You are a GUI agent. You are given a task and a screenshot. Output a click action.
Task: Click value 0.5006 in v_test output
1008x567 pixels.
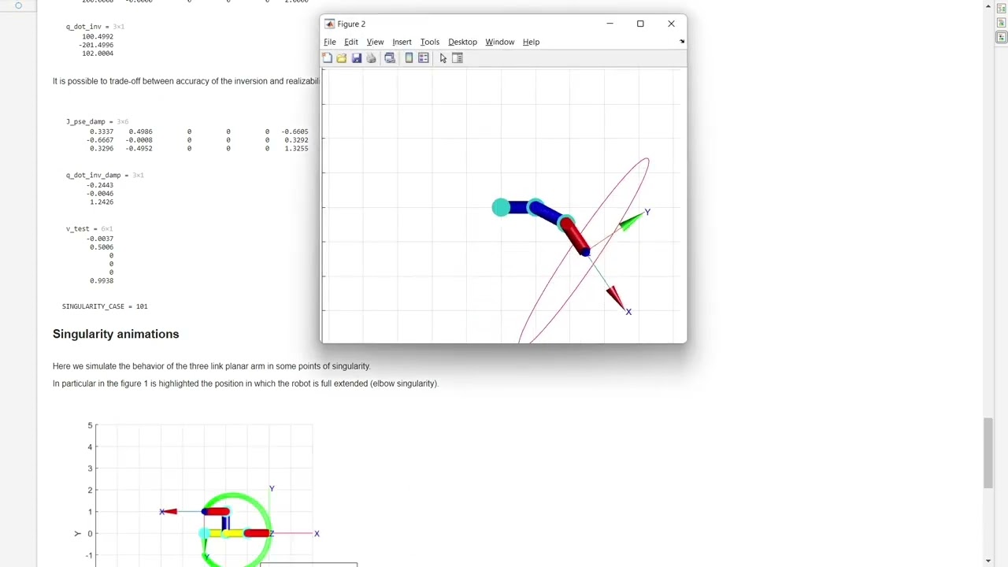102,247
